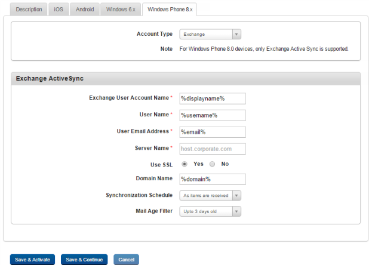Select No for Use SSL
The height and width of the screenshot is (265, 369).
(x=213, y=164)
